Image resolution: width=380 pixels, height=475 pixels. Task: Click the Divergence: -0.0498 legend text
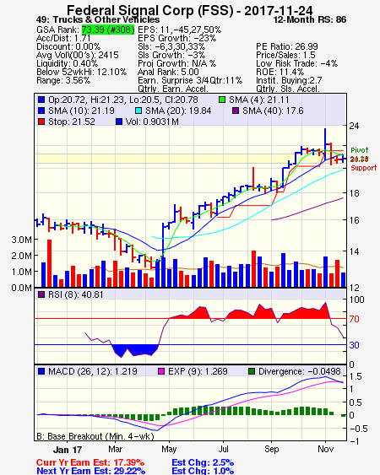(300, 371)
